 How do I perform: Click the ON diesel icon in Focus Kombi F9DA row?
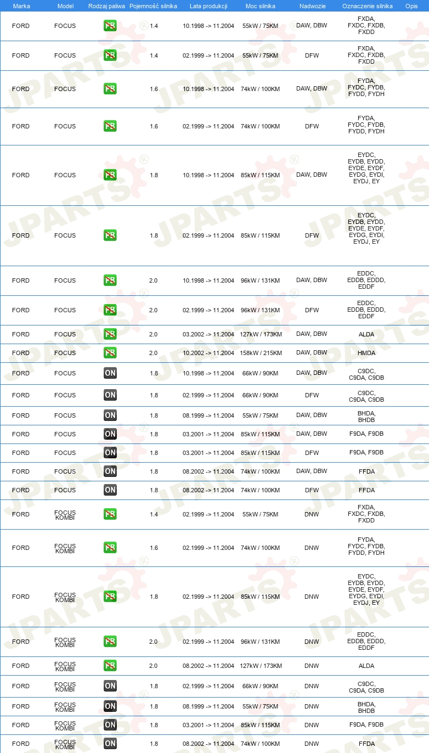click(x=110, y=725)
